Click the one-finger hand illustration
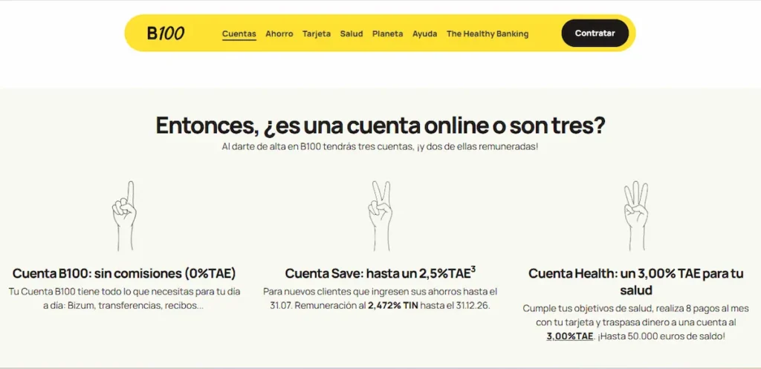Screen dimensions: 761x369 point(124,216)
